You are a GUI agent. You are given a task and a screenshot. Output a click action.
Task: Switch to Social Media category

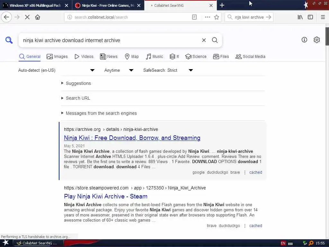pyautogui.click(x=250, y=57)
